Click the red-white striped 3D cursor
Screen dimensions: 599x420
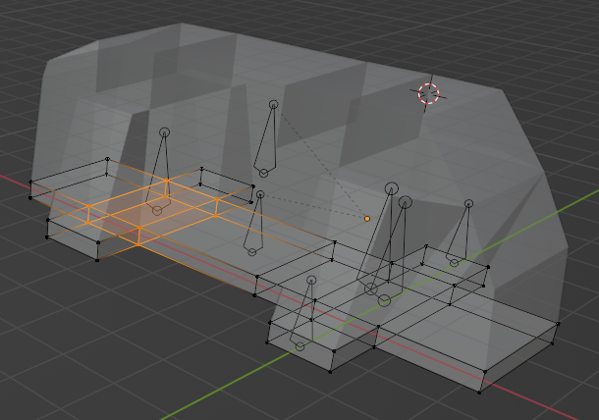428,93
